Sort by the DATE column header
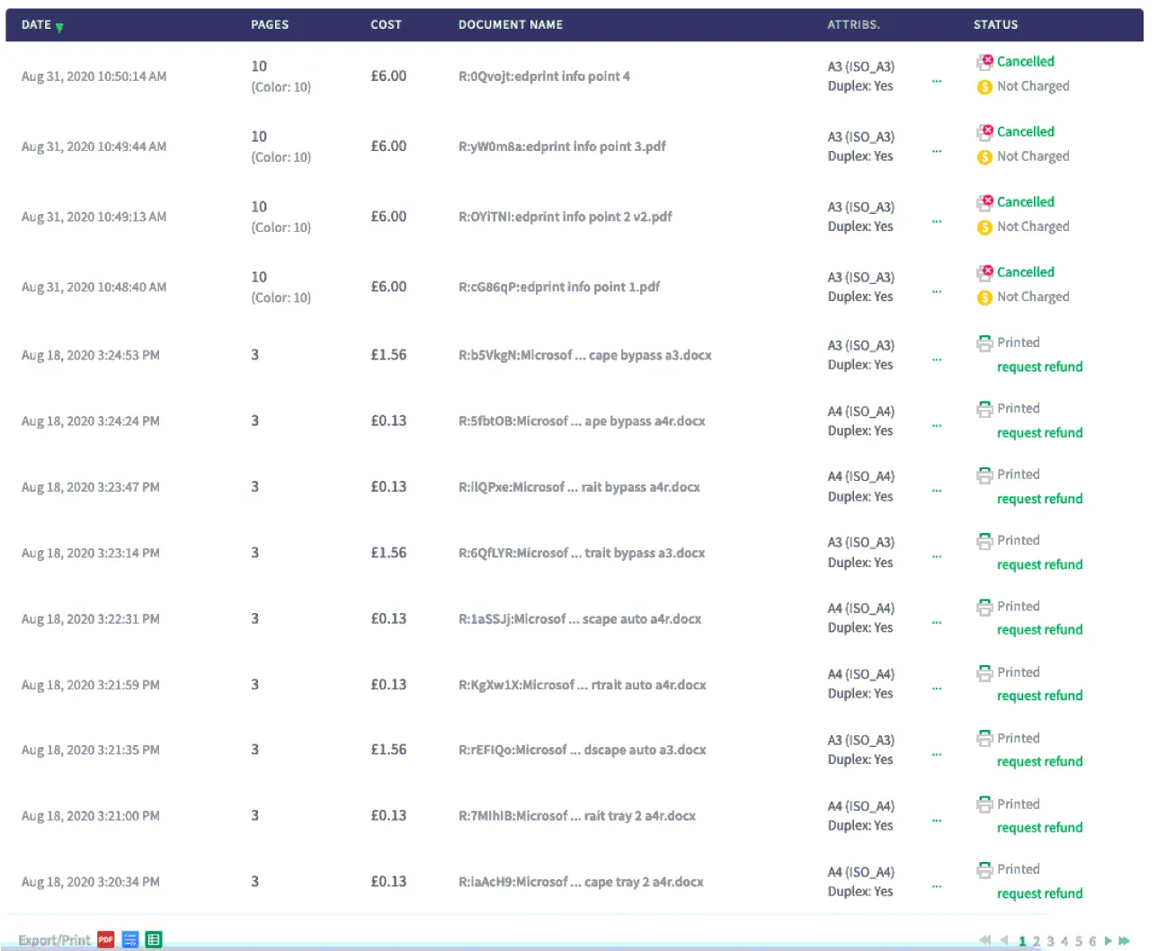This screenshot has width=1158, height=951. tap(37, 25)
